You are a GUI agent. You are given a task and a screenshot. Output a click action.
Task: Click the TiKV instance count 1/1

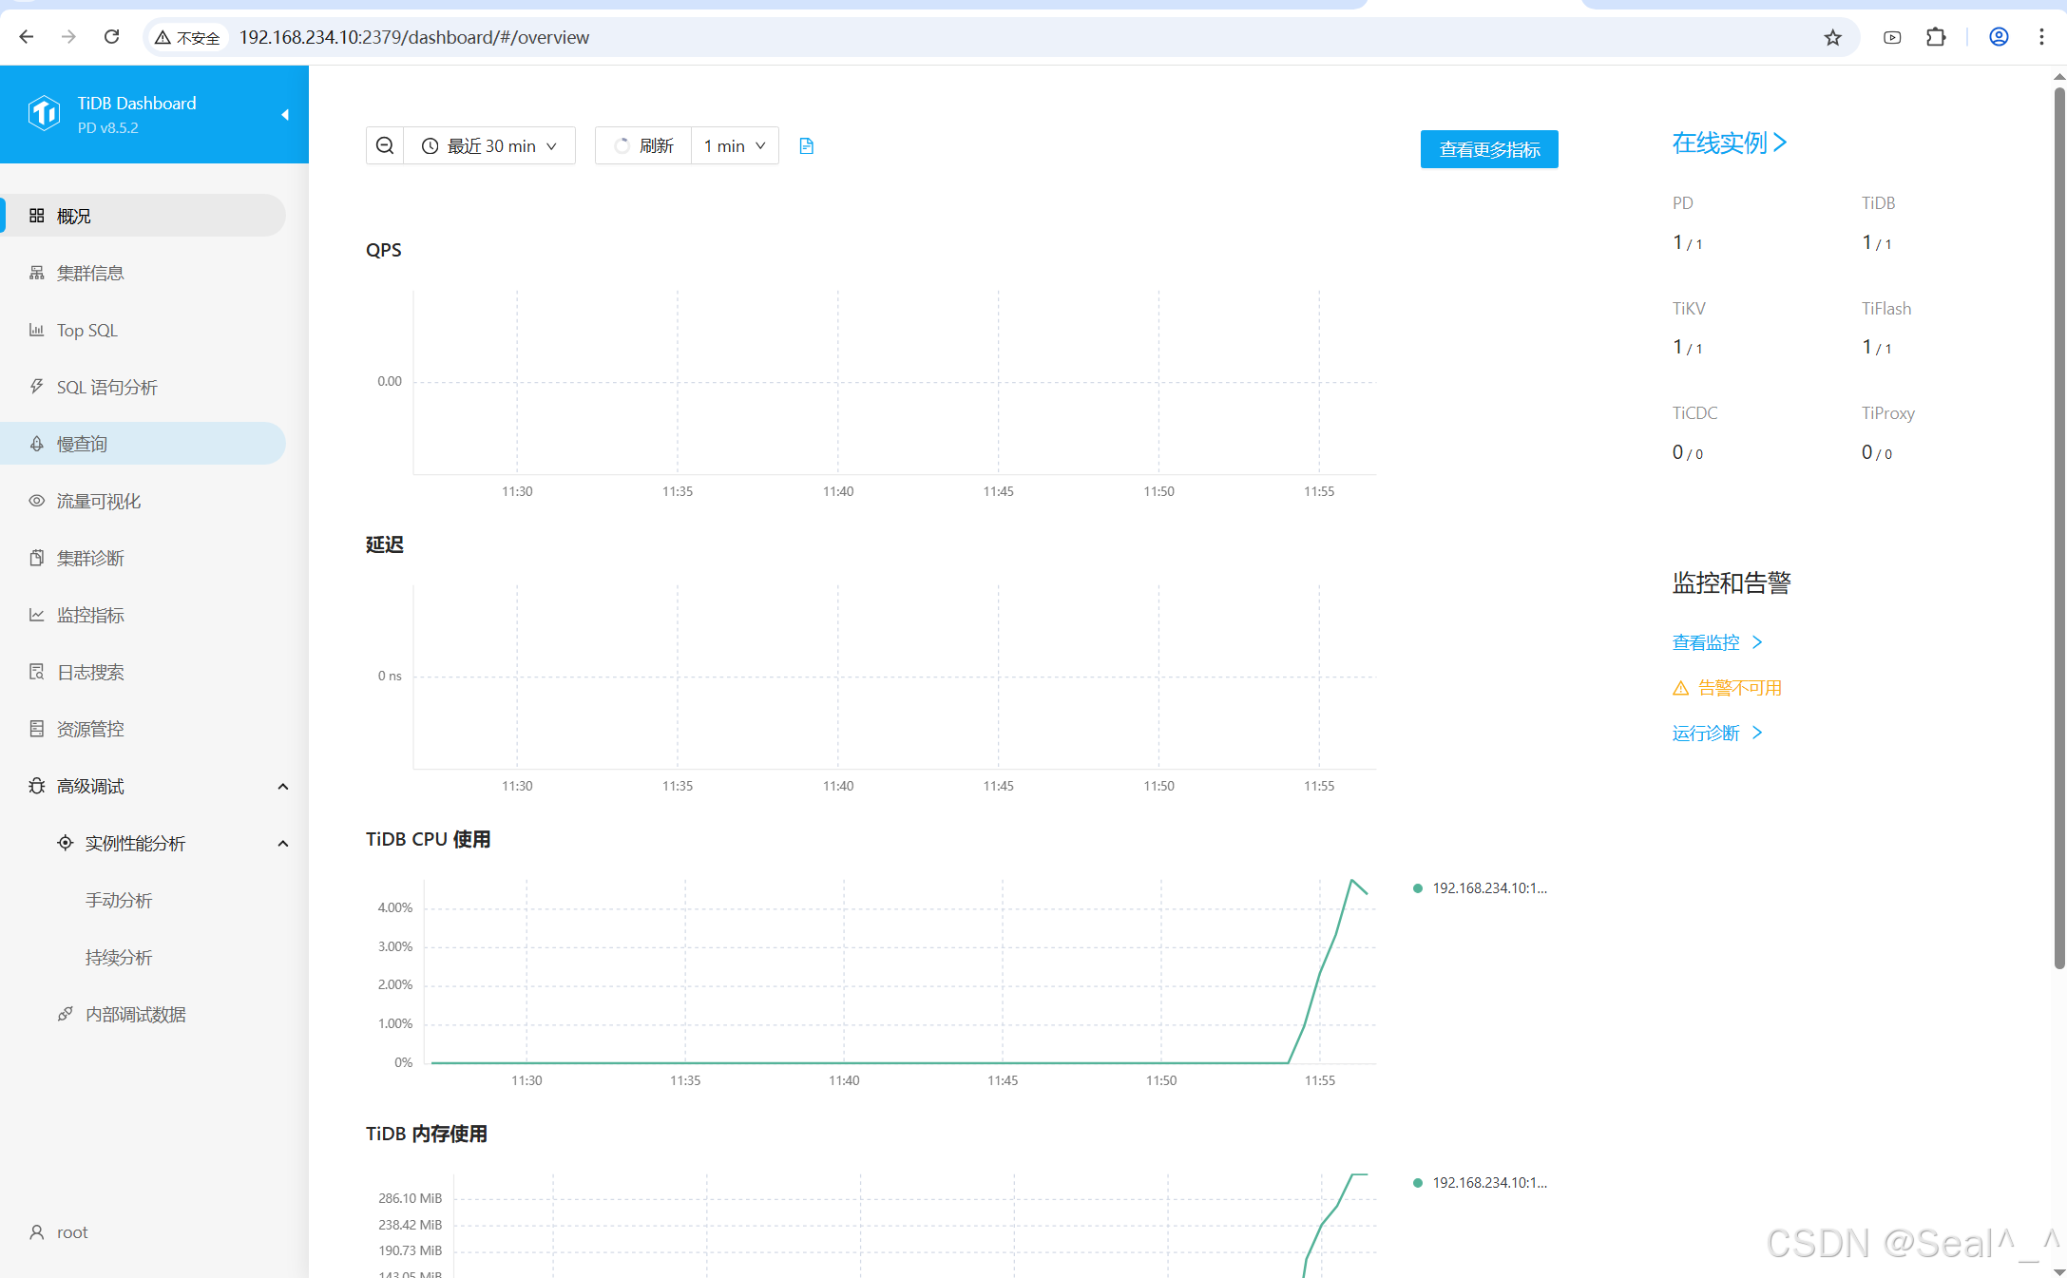(x=1687, y=348)
